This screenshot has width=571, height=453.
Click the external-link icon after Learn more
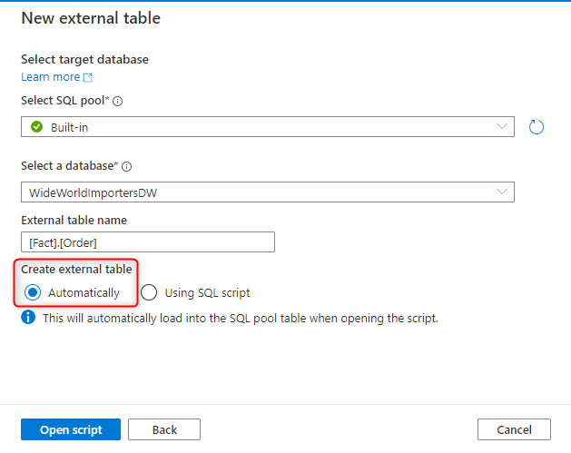88,77
